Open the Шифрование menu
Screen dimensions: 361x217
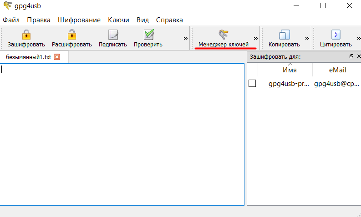(79, 20)
